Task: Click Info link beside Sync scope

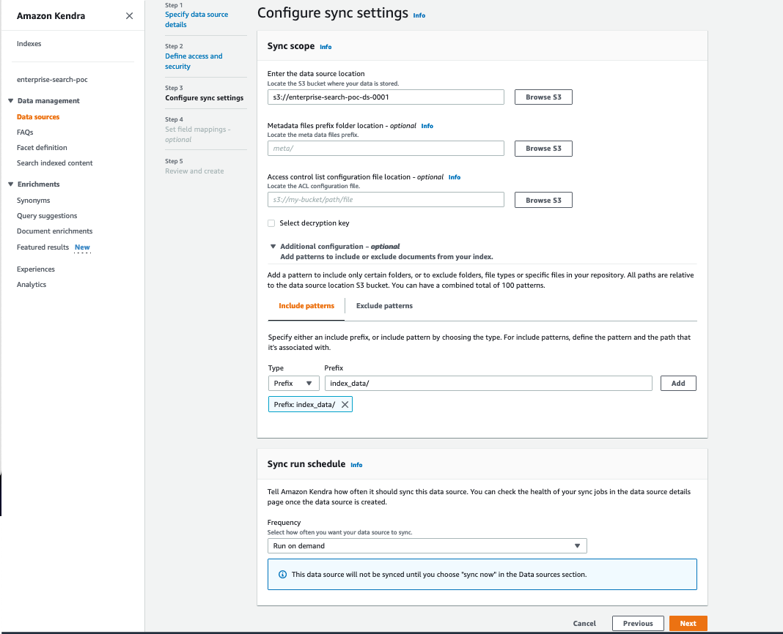Action: [326, 47]
